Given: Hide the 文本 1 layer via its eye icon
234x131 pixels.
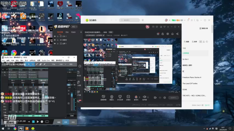Looking at the screenshot, I should tap(55, 36).
